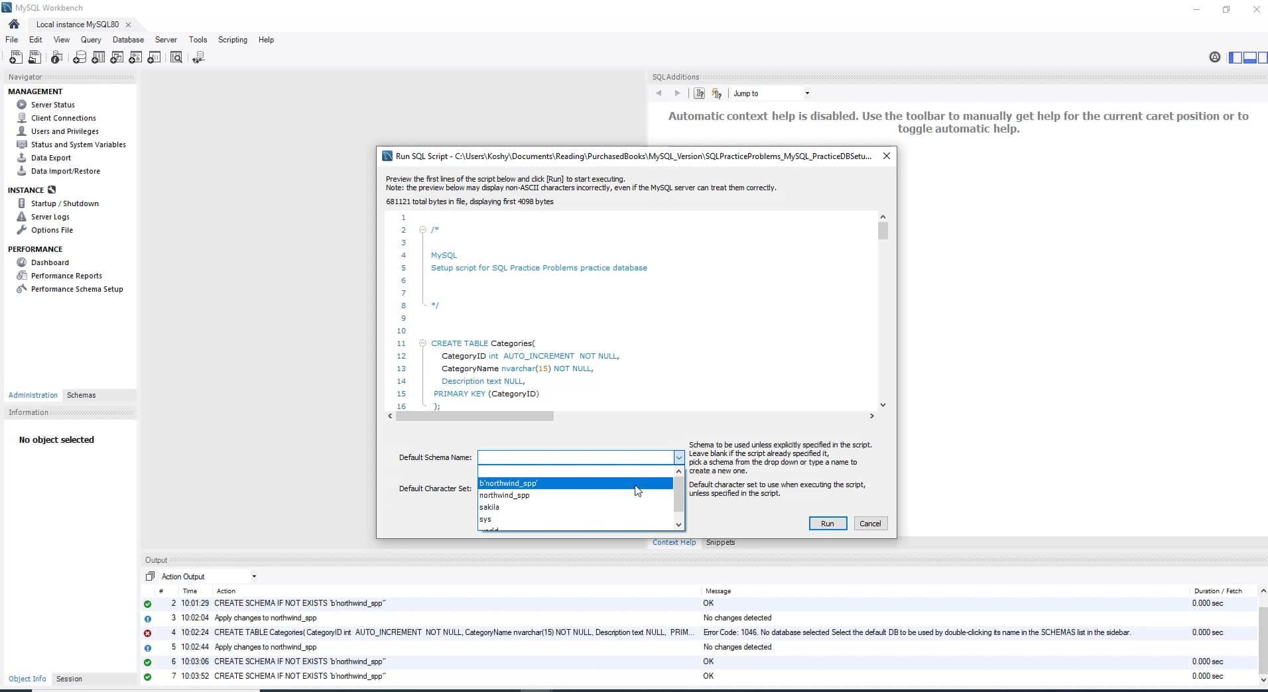
Task: Click the gear preferences icon at top right
Action: pos(1215,57)
